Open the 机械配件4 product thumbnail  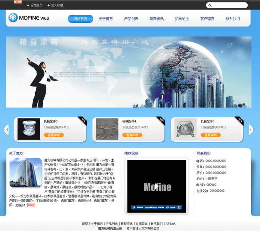107,129
